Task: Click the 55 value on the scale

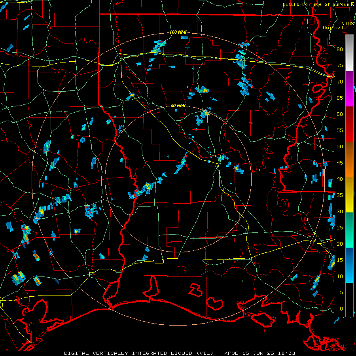Action: (340, 130)
